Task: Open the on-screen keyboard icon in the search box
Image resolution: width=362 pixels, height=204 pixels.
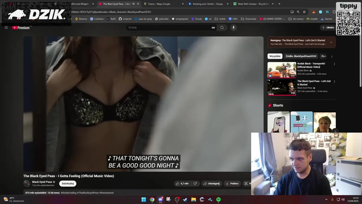Action: coord(213,27)
